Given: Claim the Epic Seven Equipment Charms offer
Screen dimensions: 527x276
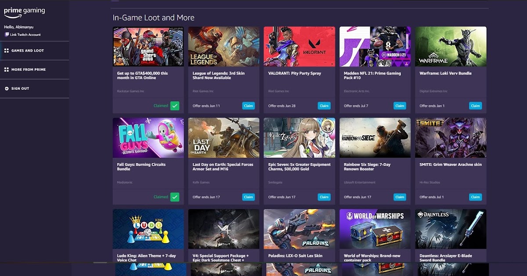Looking at the screenshot, I should (x=324, y=197).
